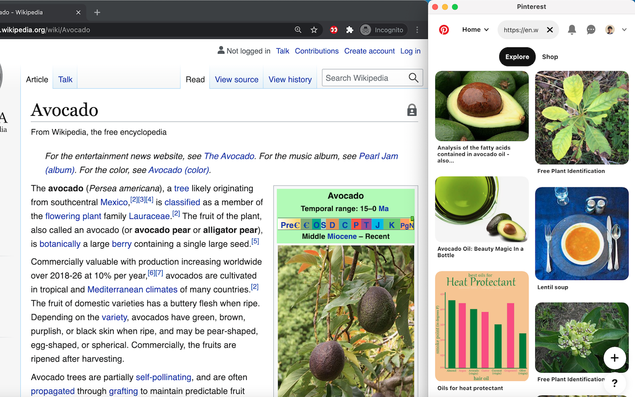
Task: Open the Heat Protectant chart pin
Action: coord(482,326)
